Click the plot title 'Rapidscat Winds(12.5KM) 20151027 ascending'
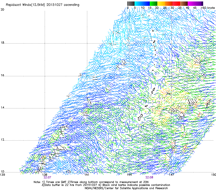The image size is (216, 190). [x=43, y=5]
